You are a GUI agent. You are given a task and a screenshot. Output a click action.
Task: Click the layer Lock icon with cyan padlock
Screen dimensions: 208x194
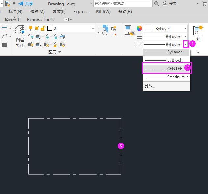pyautogui.click(x=54, y=36)
